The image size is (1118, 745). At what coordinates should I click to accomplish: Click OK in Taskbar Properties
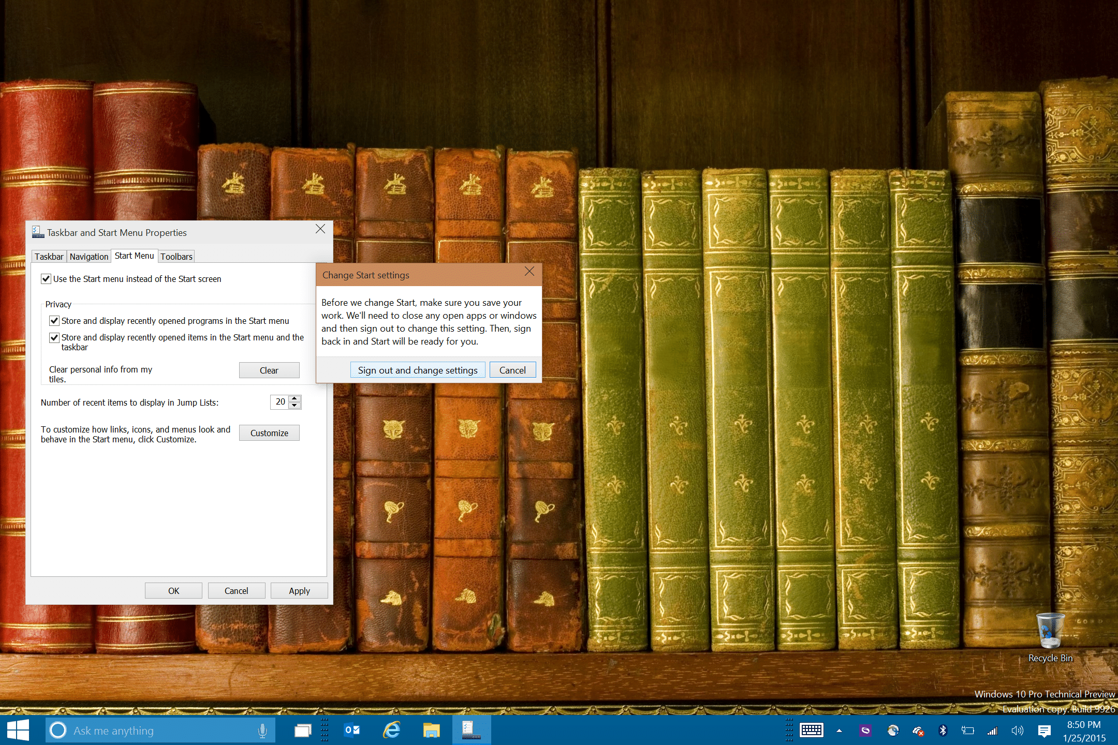173,591
